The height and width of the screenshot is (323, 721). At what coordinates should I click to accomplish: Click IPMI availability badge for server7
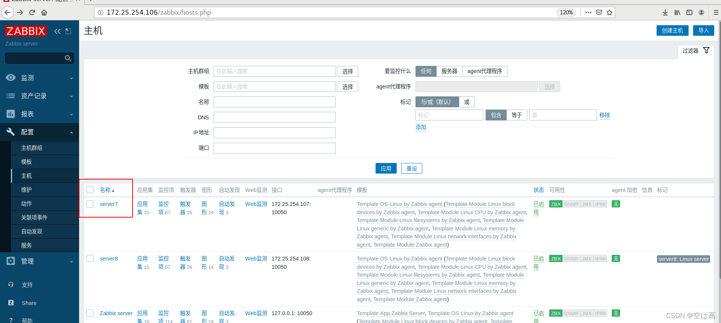600,204
